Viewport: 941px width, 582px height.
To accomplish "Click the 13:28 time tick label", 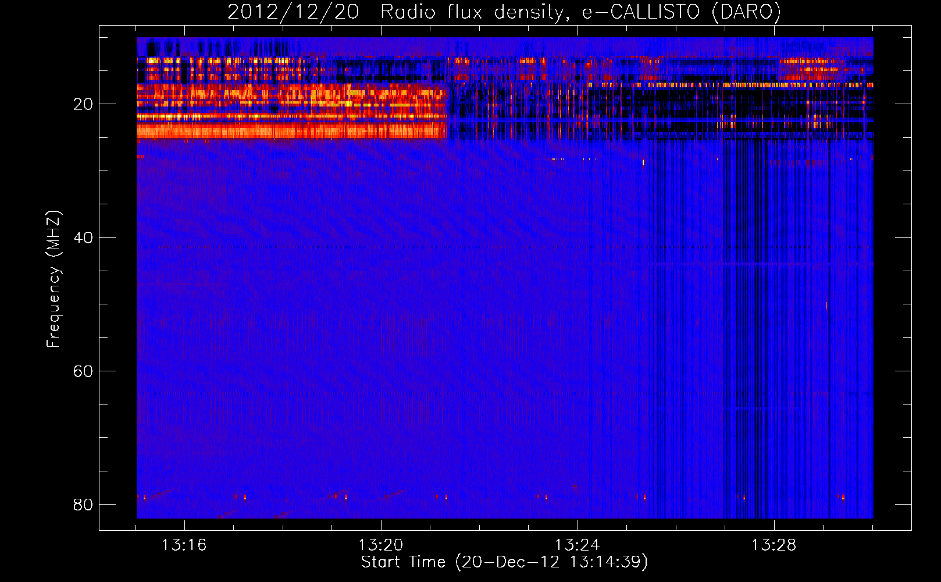I will click(774, 545).
